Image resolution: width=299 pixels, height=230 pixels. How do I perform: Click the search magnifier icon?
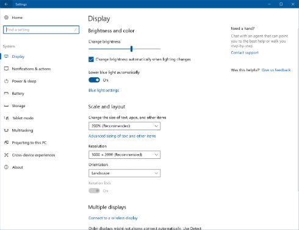[76, 30]
